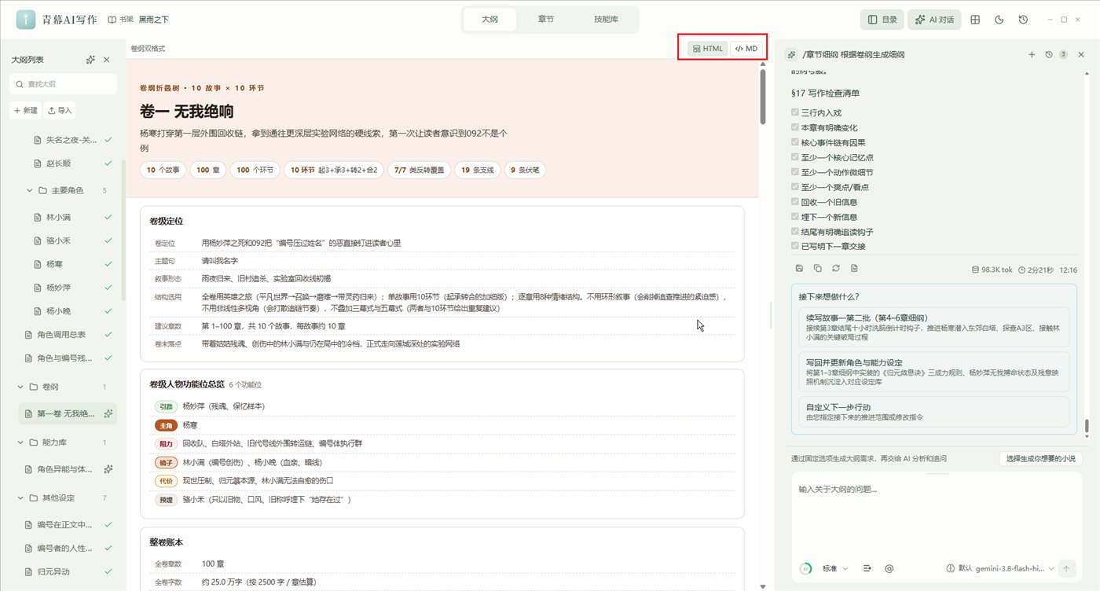Click the save icon below the checklist message
This screenshot has height=591, width=1100.
[x=800, y=269]
